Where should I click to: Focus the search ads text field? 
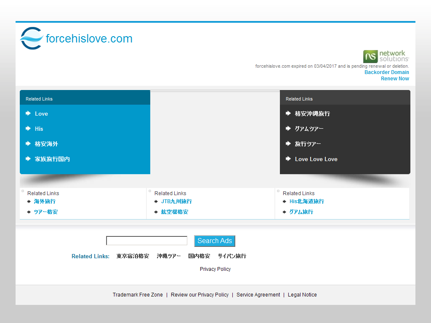pyautogui.click(x=147, y=241)
